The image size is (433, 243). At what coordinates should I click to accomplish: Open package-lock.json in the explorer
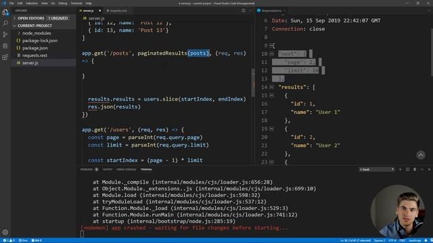tap(40, 40)
